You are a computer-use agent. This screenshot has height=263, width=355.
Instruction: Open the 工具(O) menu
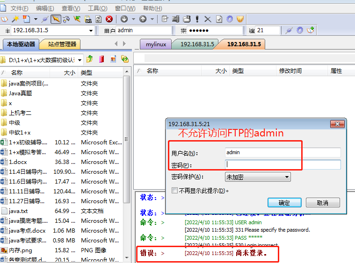[97, 8]
